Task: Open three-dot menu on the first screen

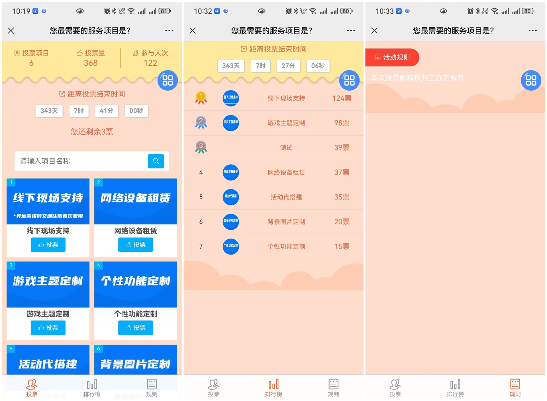Action: (169, 30)
